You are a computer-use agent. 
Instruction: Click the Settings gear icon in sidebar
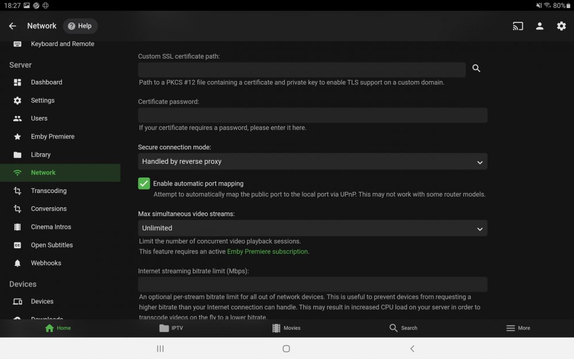pyautogui.click(x=17, y=101)
